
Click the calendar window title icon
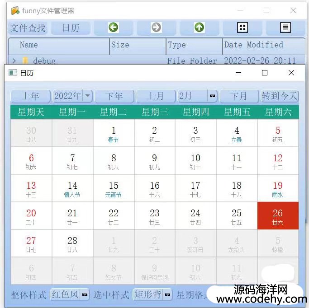[13, 73]
